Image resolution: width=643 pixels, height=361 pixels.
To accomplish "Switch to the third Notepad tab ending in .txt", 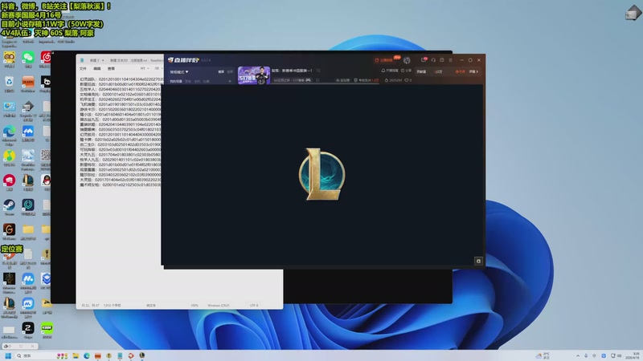I will coord(138,60).
